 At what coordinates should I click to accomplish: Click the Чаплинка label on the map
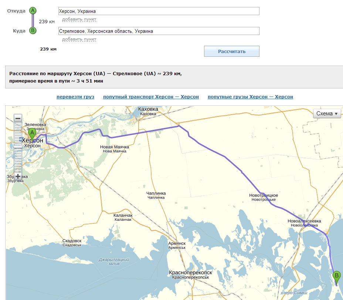[156, 195]
